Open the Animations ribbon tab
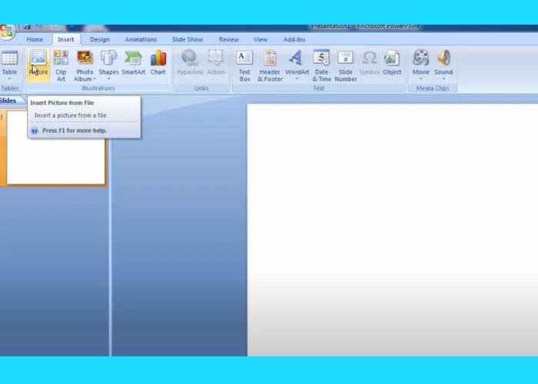The width and height of the screenshot is (538, 384). pyautogui.click(x=141, y=39)
